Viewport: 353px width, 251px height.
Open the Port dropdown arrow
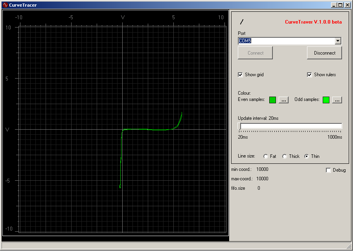[x=338, y=41]
